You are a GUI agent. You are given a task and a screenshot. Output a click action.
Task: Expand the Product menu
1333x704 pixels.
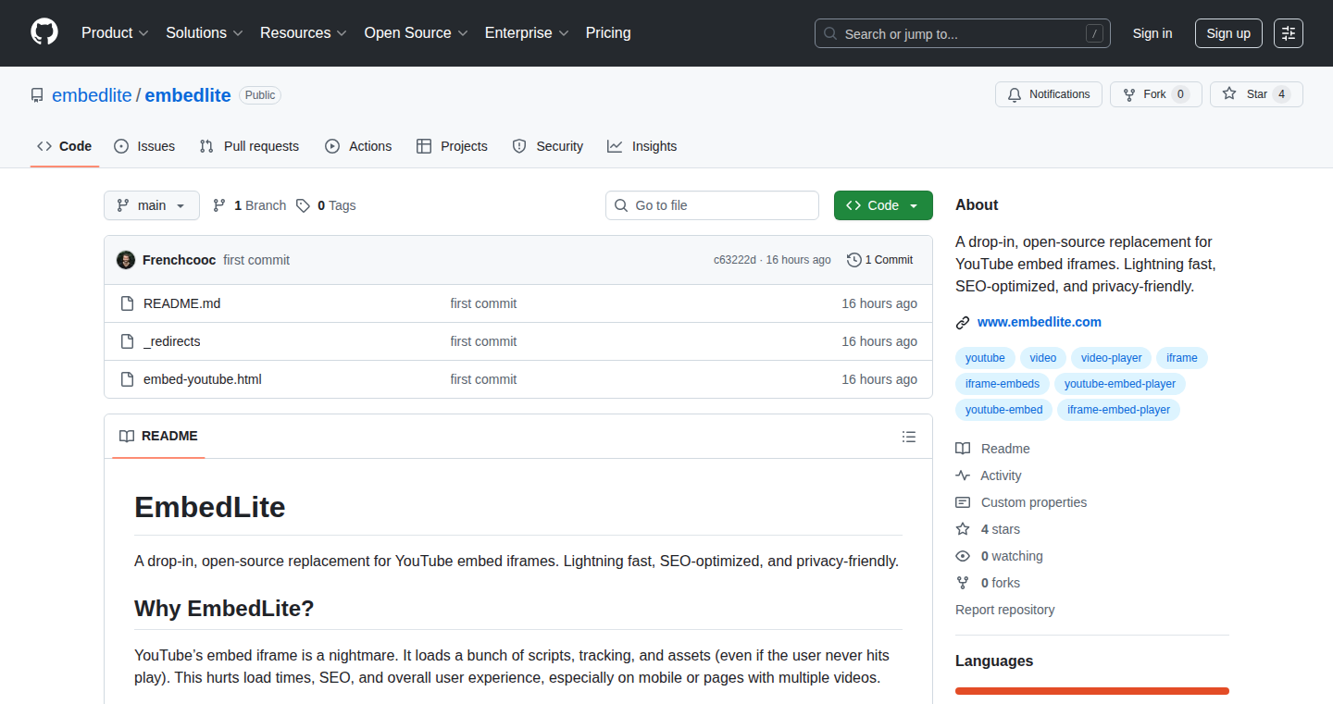[115, 33]
